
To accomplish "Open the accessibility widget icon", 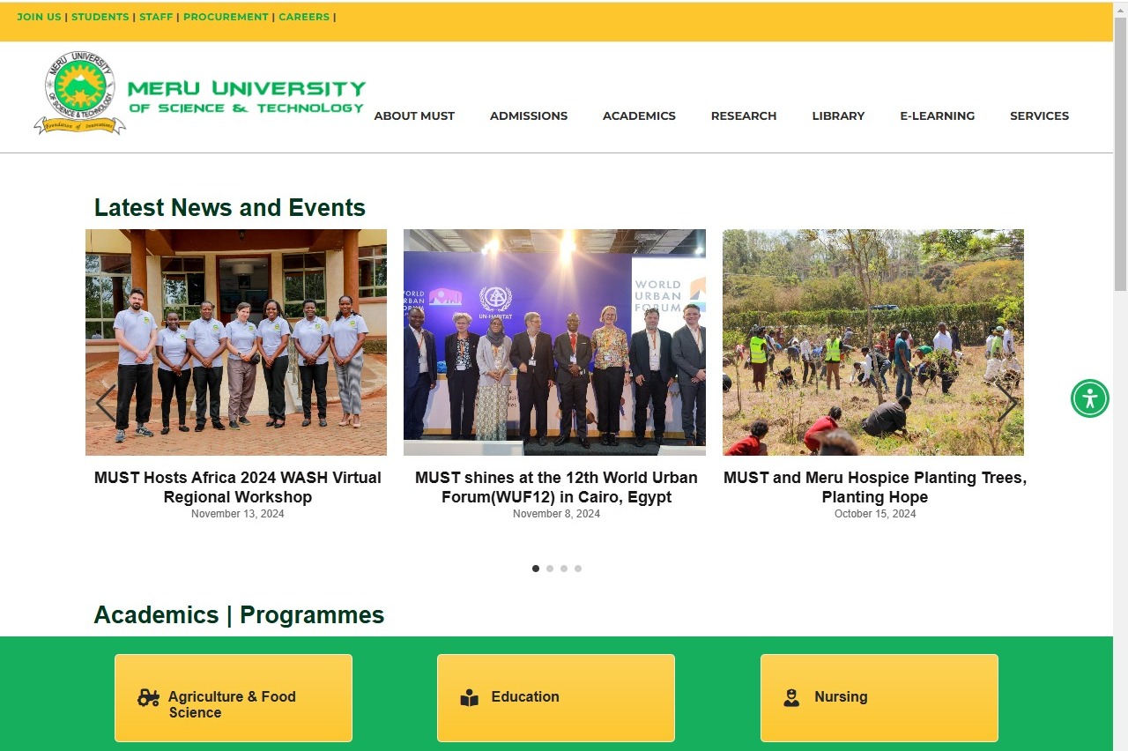I will (1090, 398).
